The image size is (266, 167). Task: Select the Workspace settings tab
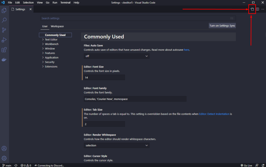[x=57, y=26]
